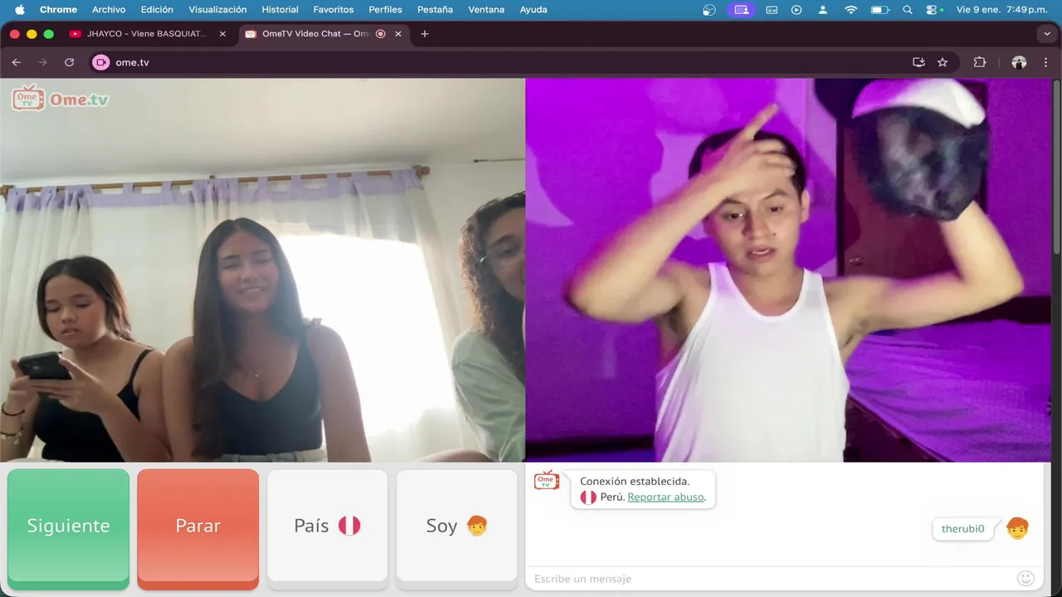Viewport: 1062px width, 597px height.
Task: Open the Ventana menu
Action: coord(486,10)
